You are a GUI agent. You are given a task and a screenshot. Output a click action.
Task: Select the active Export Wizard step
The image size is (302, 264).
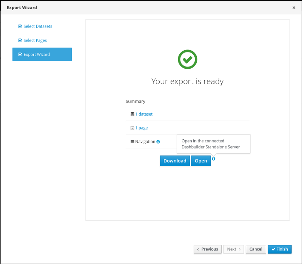point(42,54)
